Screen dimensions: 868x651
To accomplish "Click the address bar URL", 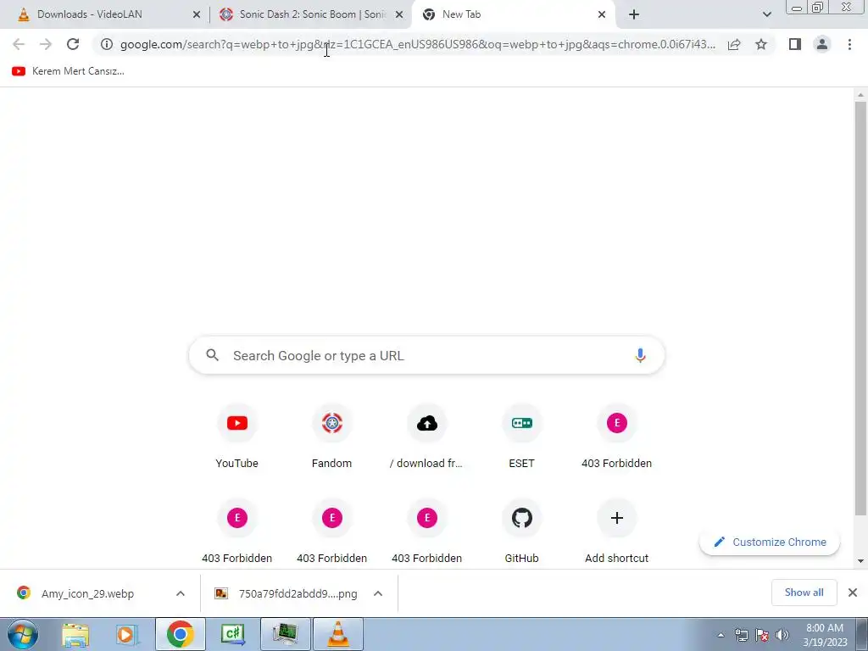I will (418, 44).
